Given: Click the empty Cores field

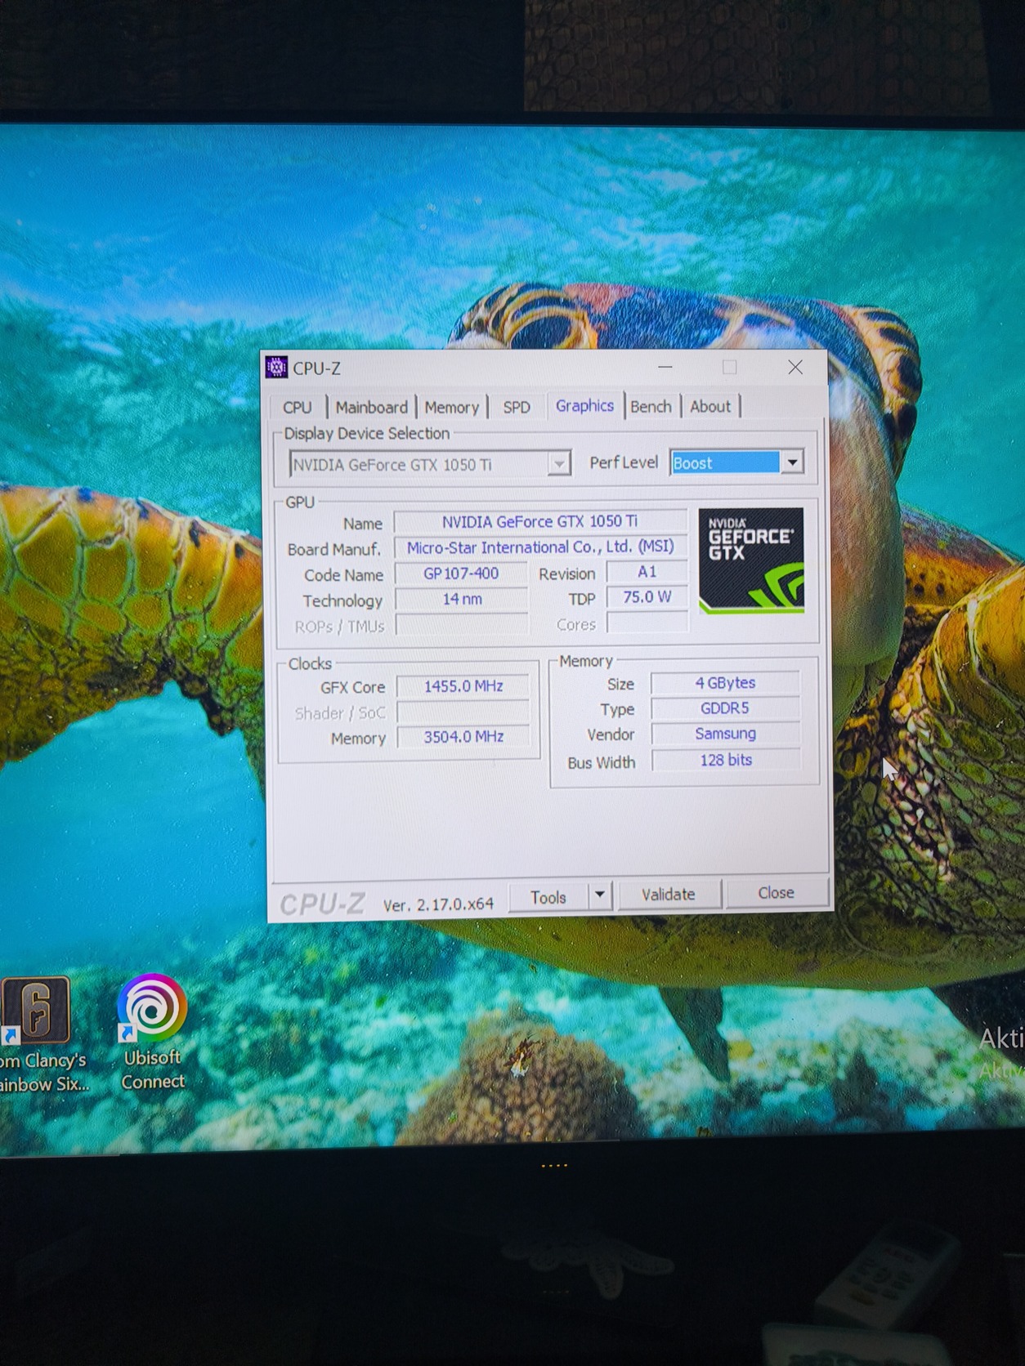Looking at the screenshot, I should click(647, 623).
